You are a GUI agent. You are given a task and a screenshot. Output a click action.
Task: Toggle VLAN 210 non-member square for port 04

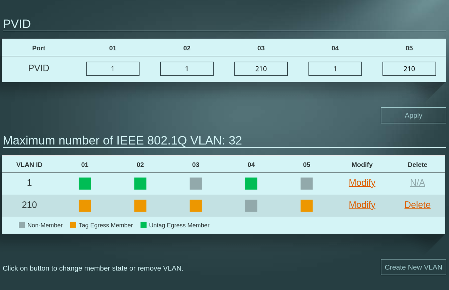251,206
